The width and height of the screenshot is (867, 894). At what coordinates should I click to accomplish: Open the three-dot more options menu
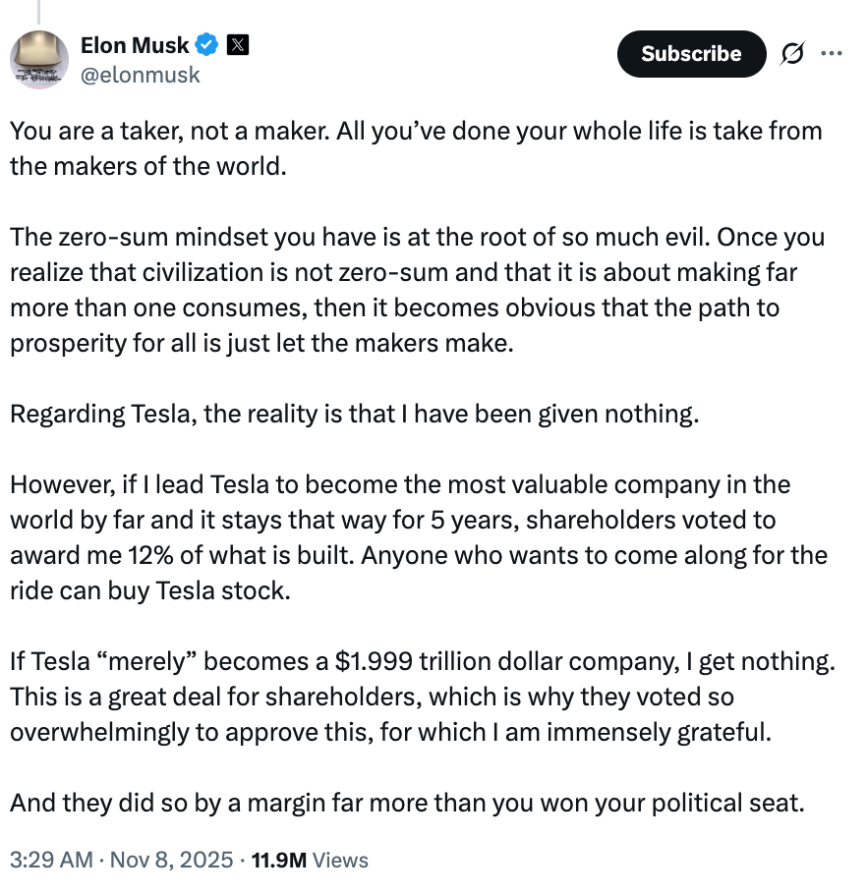(x=831, y=54)
